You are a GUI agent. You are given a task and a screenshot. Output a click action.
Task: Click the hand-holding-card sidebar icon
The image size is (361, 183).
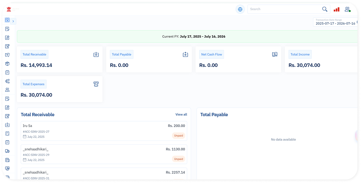7,169
